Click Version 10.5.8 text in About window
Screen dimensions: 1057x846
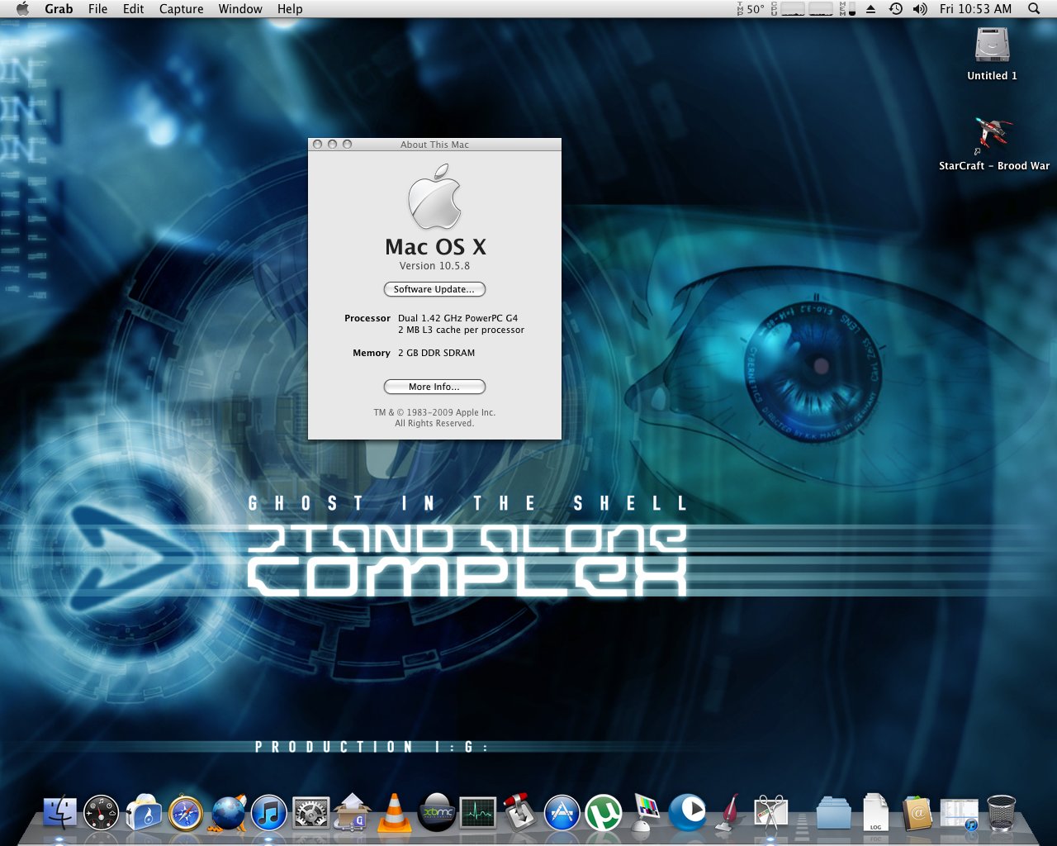[434, 266]
